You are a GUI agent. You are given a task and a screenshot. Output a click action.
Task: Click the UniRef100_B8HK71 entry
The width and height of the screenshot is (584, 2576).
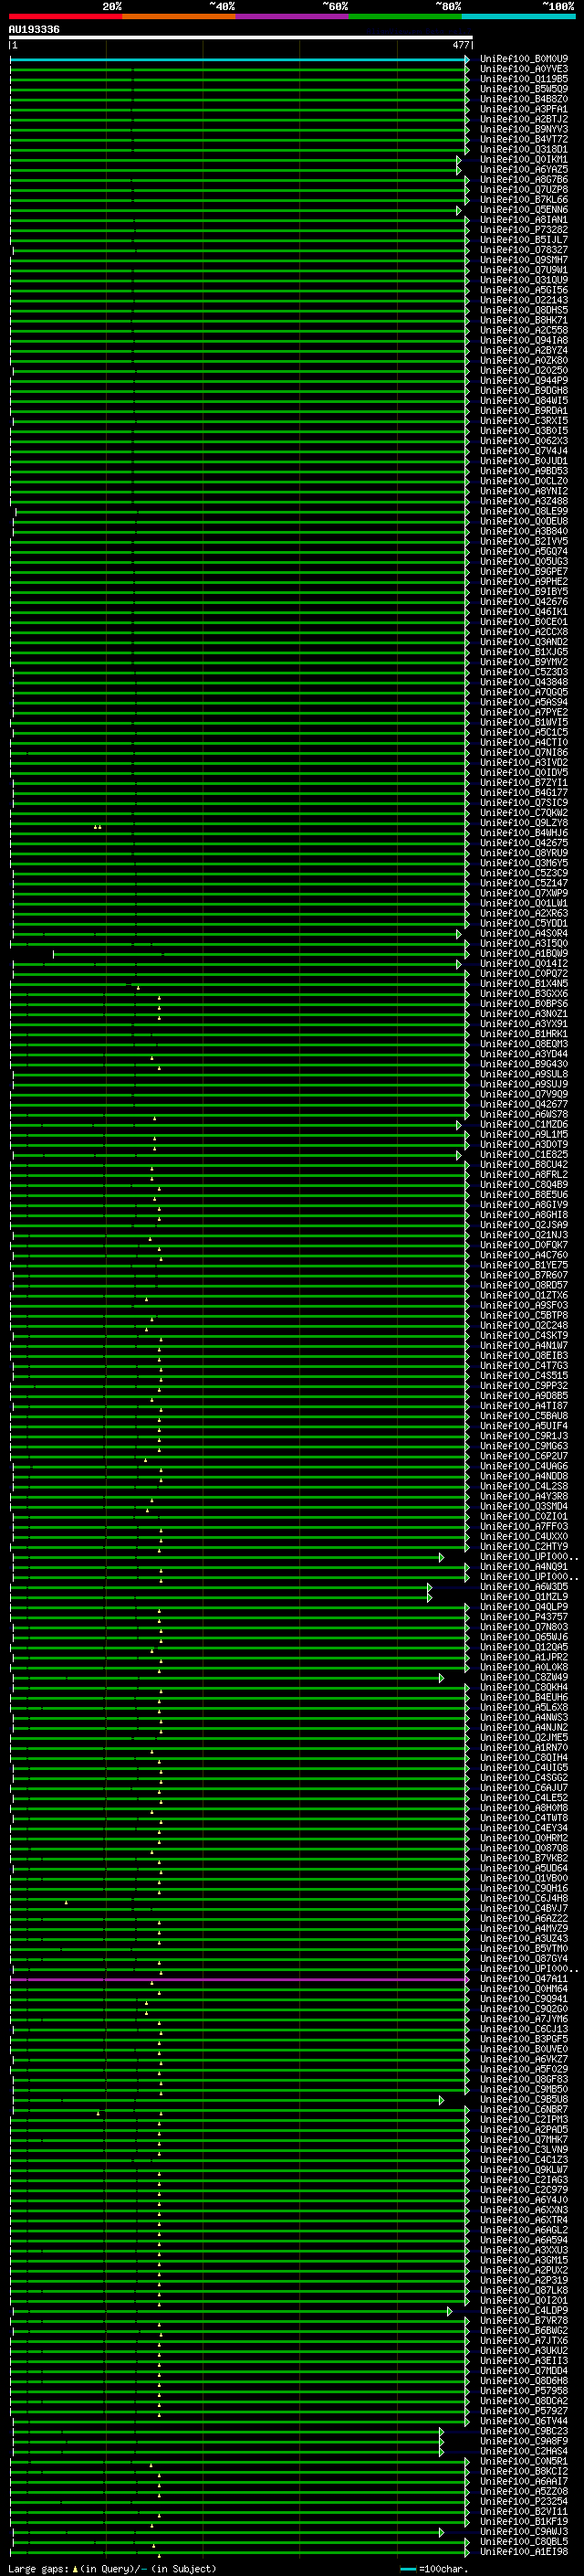click(524, 320)
